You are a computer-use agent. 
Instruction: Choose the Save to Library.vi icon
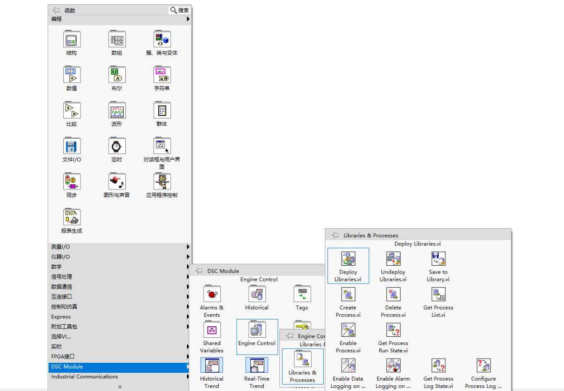(438, 258)
